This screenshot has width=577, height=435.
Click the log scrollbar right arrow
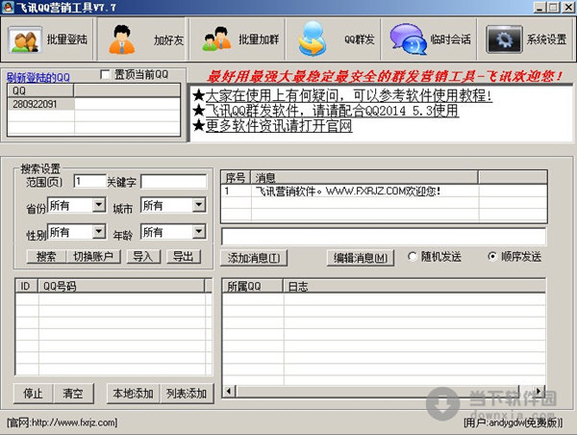(x=539, y=391)
